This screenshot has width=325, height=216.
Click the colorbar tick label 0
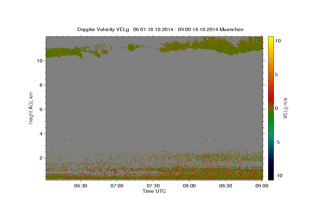(276, 108)
